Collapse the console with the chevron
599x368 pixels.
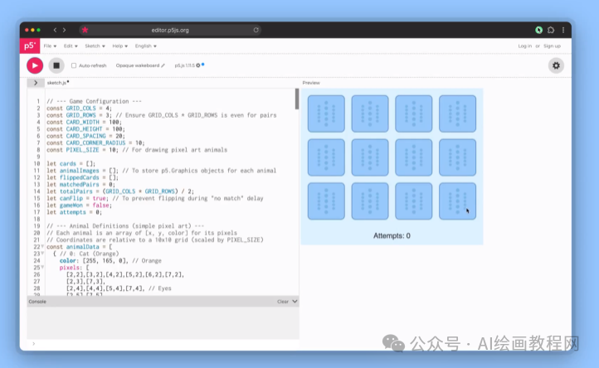click(x=295, y=302)
